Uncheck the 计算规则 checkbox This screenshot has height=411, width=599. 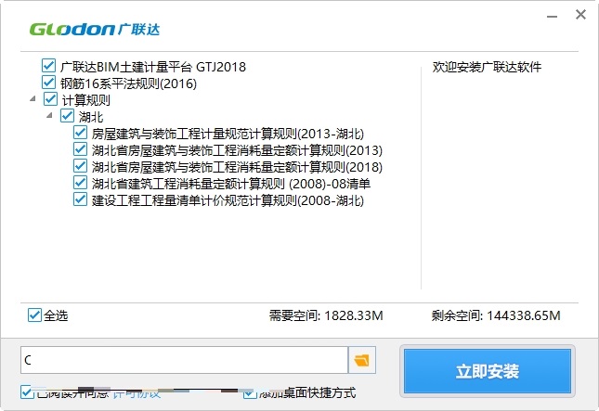[51, 100]
